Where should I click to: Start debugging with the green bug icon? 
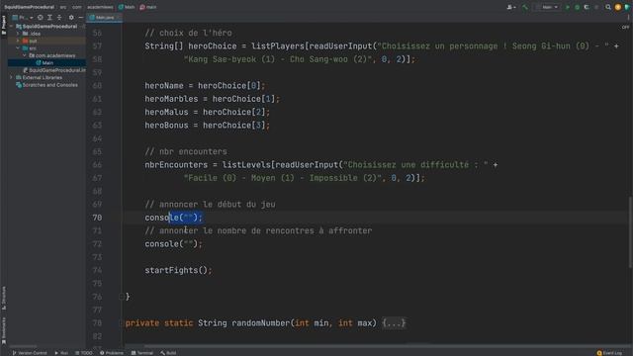577,7
